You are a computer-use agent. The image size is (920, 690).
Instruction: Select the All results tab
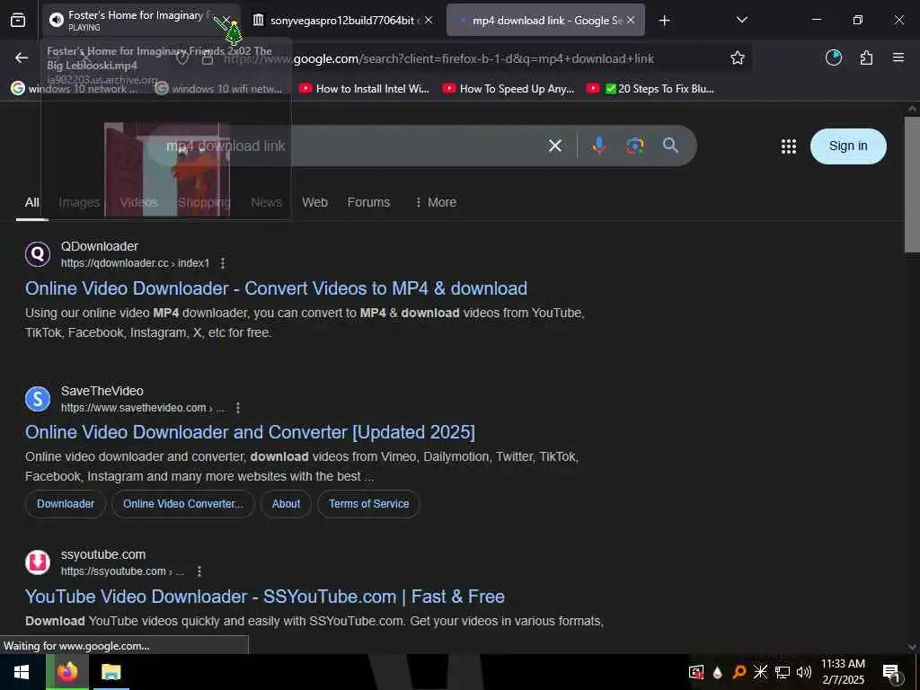[x=31, y=202]
